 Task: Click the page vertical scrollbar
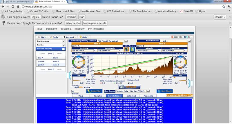click(230, 61)
